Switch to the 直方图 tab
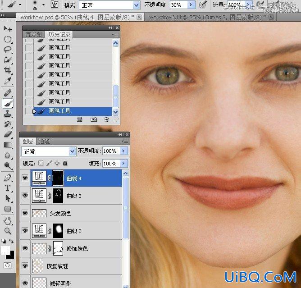Screen dimensions: 301x288 [33, 35]
